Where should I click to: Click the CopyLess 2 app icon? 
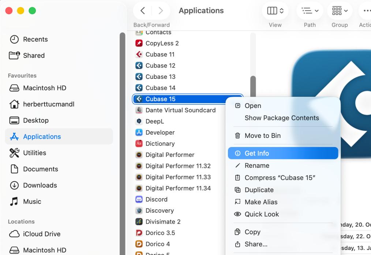[x=139, y=43]
